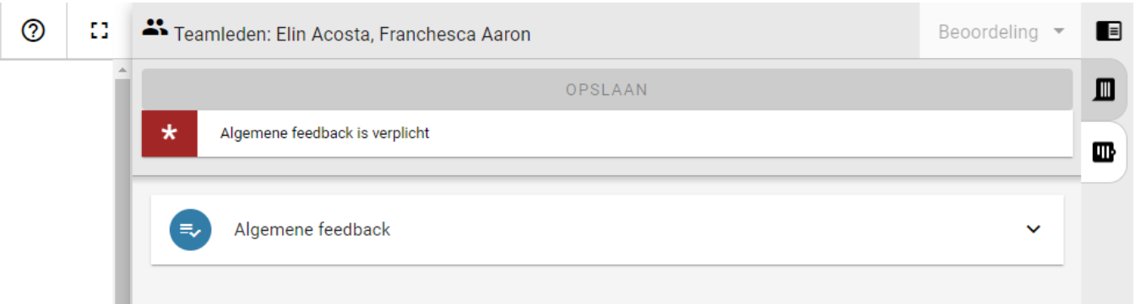Open the help question mark icon

pos(33,30)
